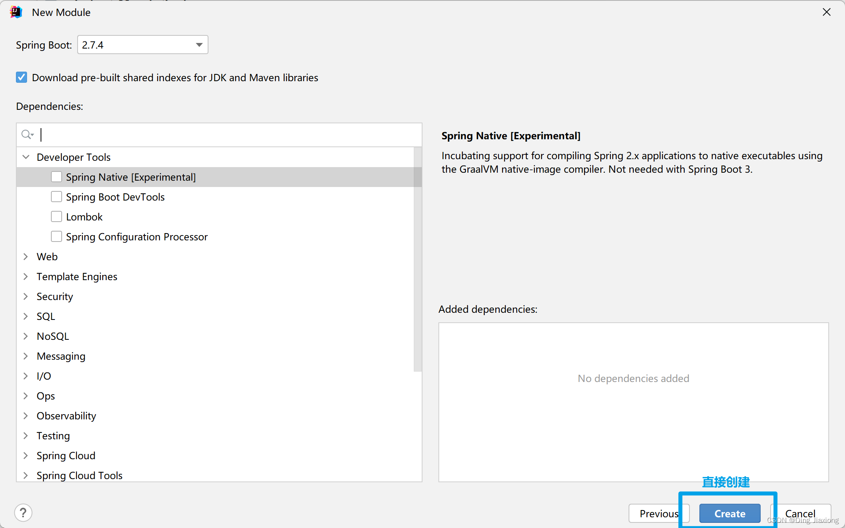The image size is (845, 528).
Task: Toggle Download pre-built shared indexes checkbox
Action: [21, 77]
